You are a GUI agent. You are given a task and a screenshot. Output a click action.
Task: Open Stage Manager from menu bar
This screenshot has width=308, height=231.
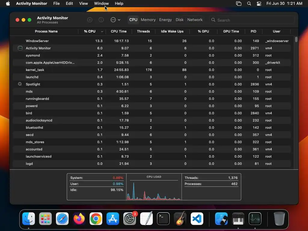pyautogui.click(x=239, y=4)
